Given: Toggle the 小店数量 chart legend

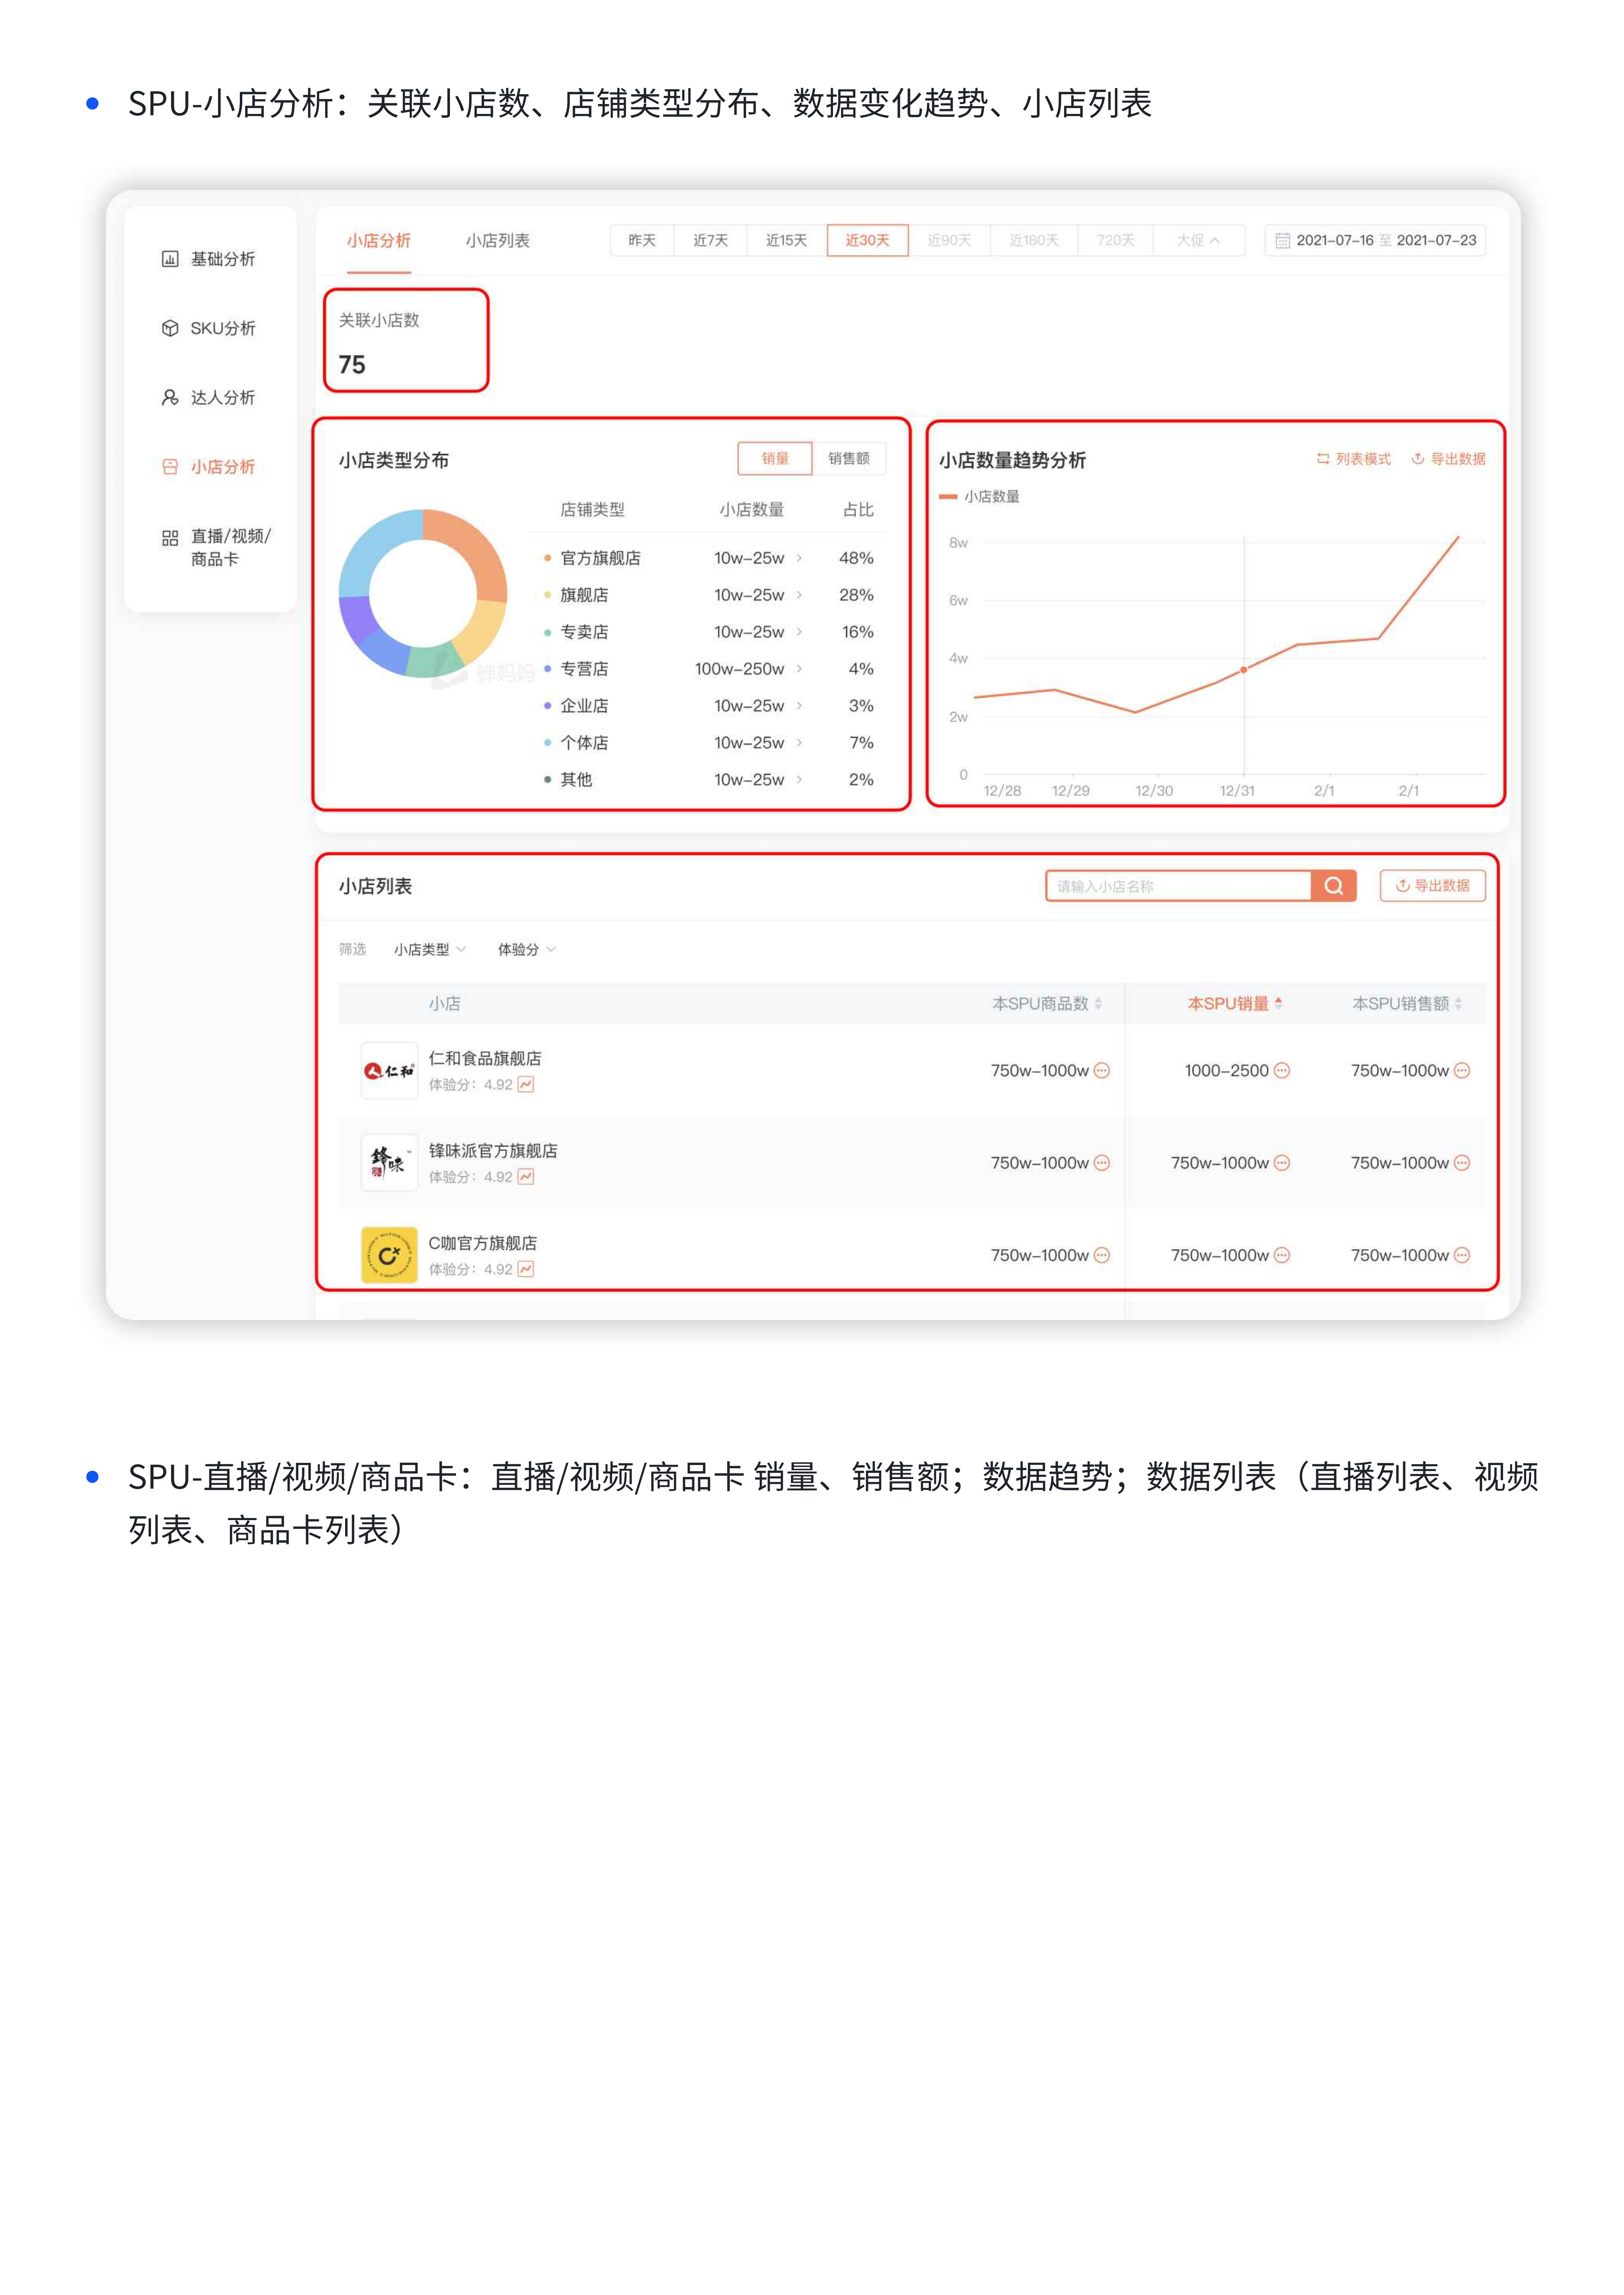Looking at the screenshot, I should (979, 497).
